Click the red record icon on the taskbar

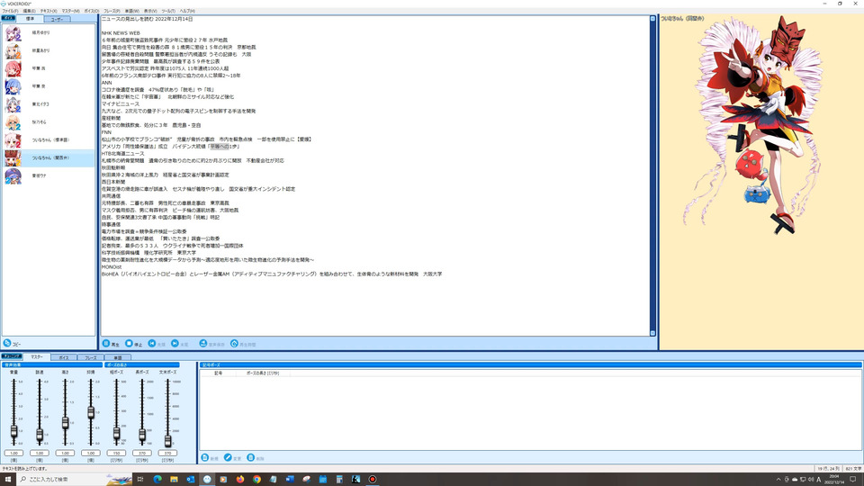point(373,479)
